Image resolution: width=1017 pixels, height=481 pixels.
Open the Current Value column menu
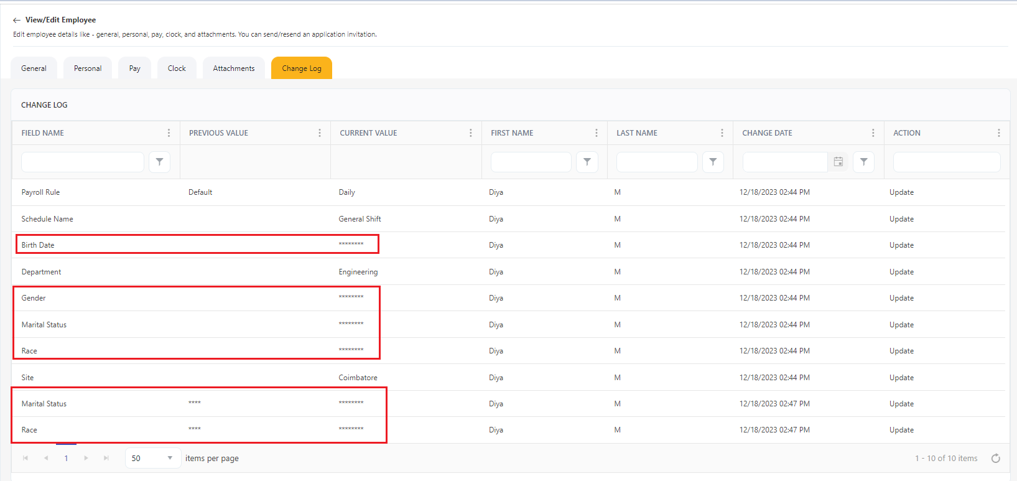[x=470, y=133]
